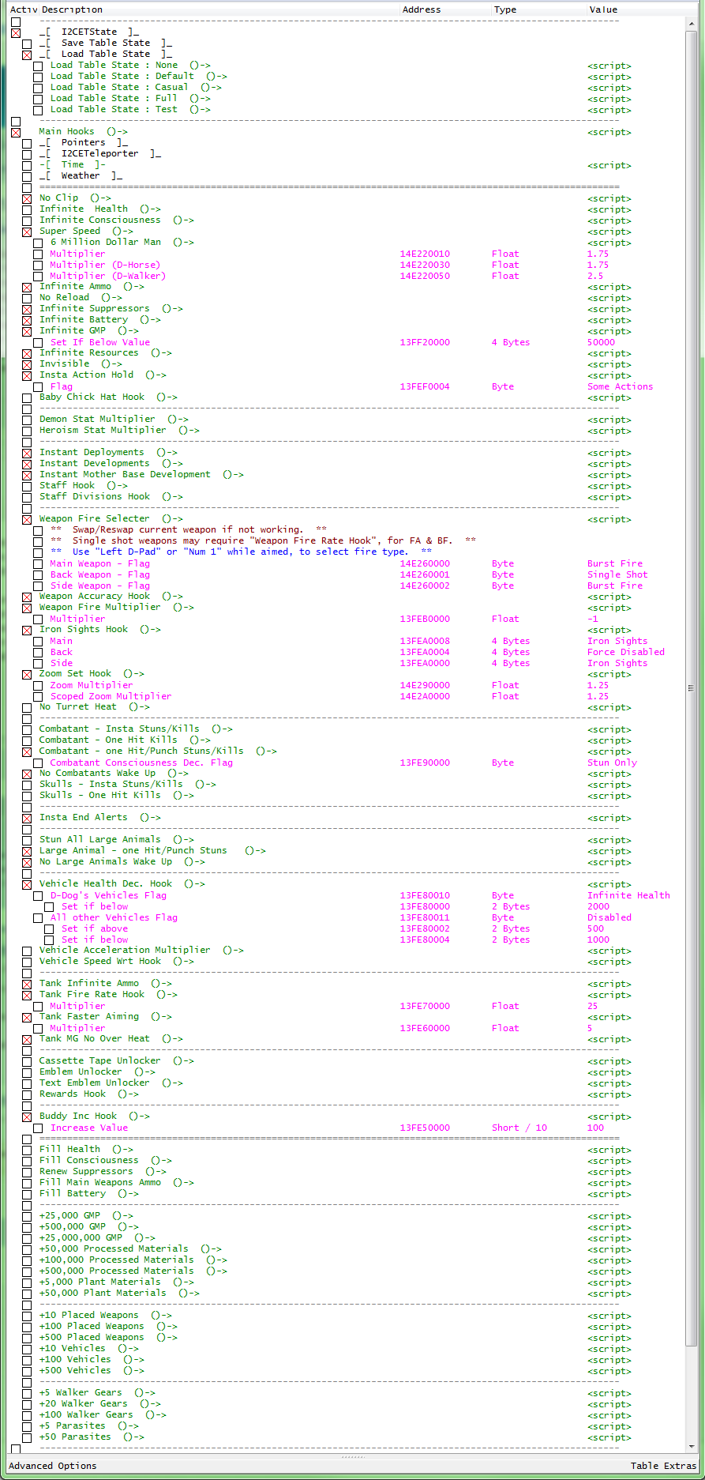
Task: Expand the I2CETeleporter group
Action: coord(27,155)
